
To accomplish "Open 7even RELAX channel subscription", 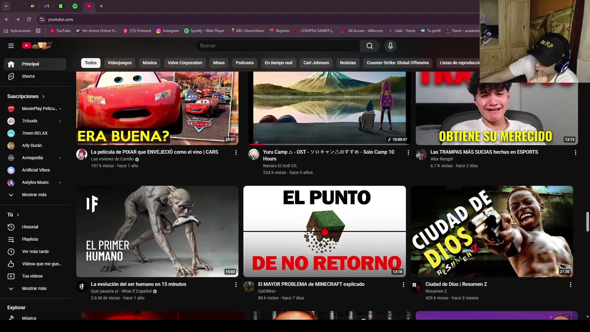I will click(x=35, y=133).
